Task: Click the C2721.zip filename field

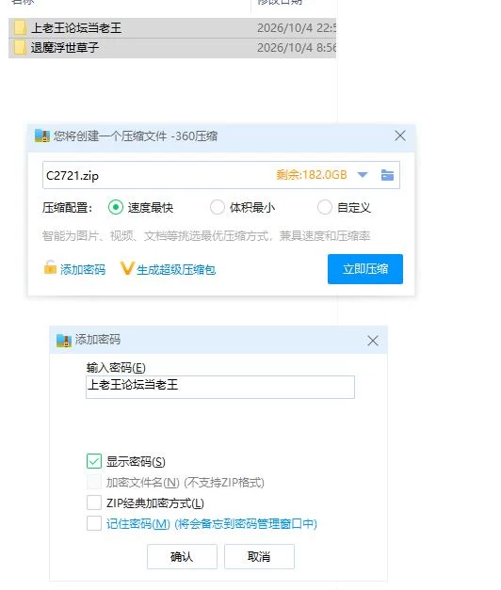Action: [x=221, y=175]
